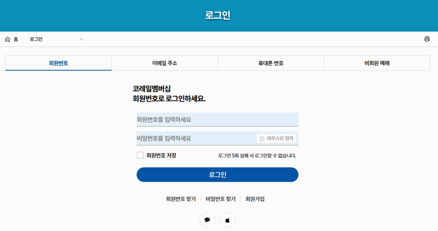Image resolution: width=438 pixels, height=231 pixels.
Task: Click the blue 로그인 button
Action: pyautogui.click(x=217, y=175)
